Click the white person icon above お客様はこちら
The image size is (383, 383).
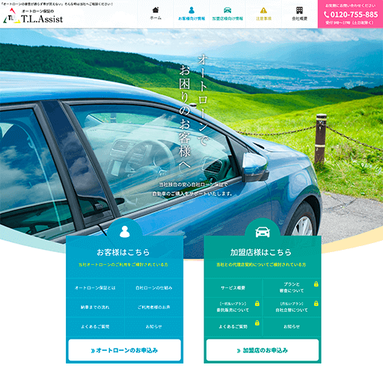click(125, 231)
